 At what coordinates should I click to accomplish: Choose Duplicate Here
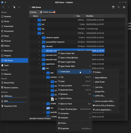tap(74, 90)
